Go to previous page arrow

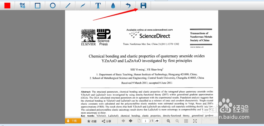point(123,121)
